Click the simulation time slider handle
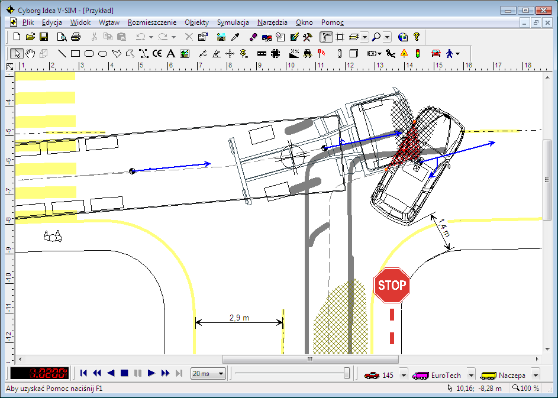558x398 pixels. pyautogui.click(x=347, y=373)
